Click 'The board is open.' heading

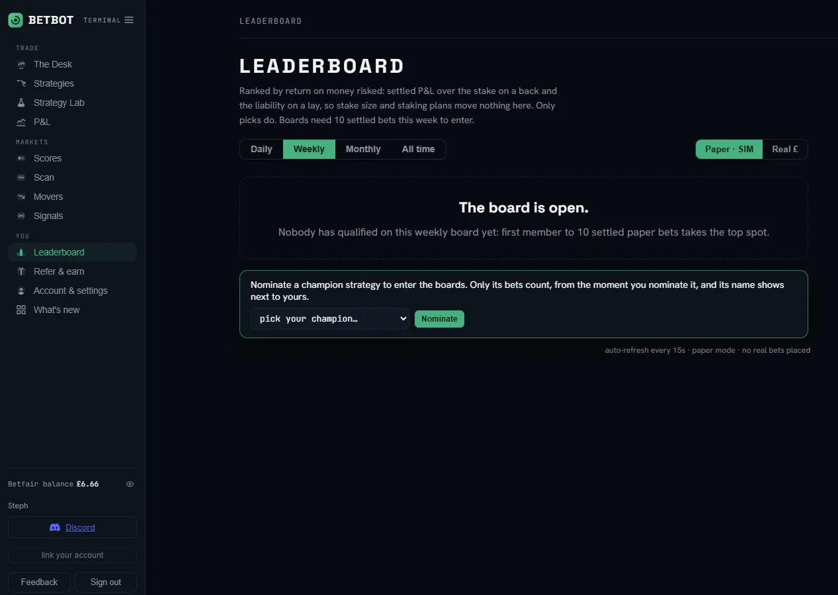[524, 208]
